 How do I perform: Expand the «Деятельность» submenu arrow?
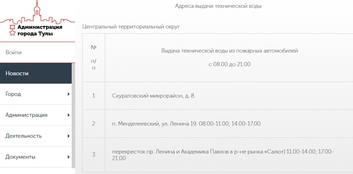tap(68, 136)
